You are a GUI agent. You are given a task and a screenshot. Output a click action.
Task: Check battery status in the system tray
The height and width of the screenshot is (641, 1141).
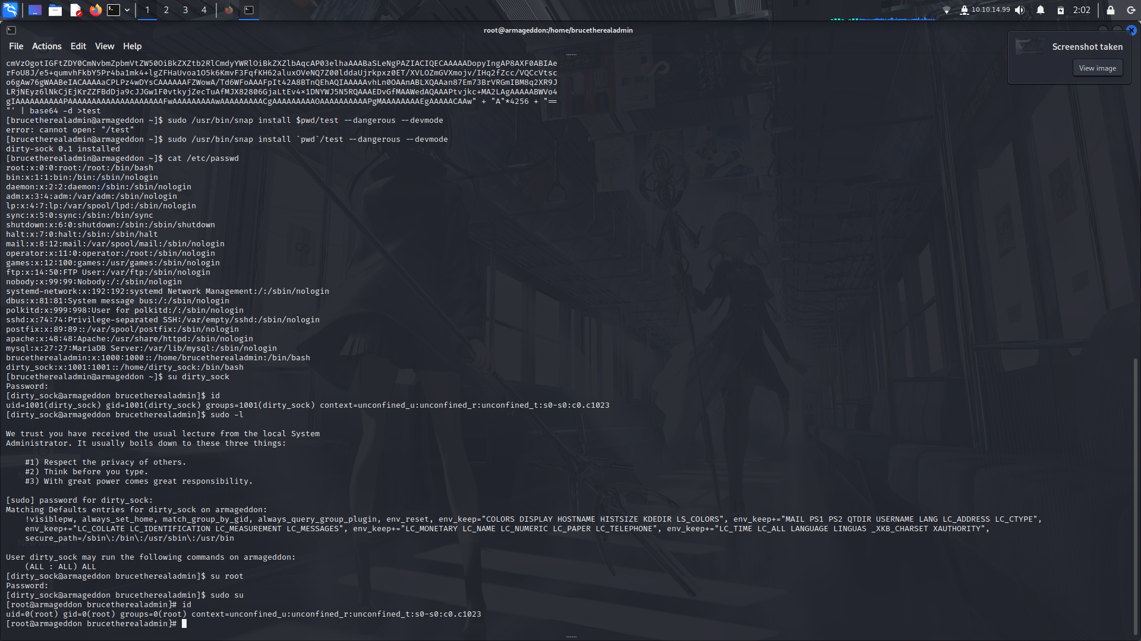point(1061,9)
